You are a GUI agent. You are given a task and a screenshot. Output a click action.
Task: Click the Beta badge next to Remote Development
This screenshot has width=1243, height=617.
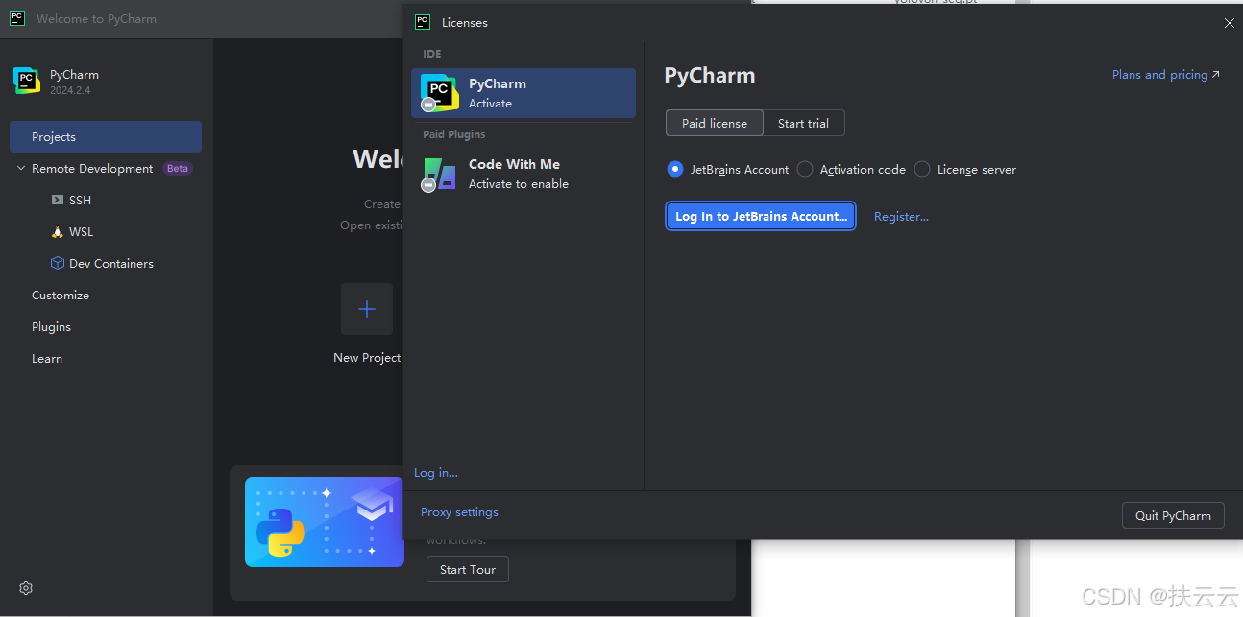(178, 168)
